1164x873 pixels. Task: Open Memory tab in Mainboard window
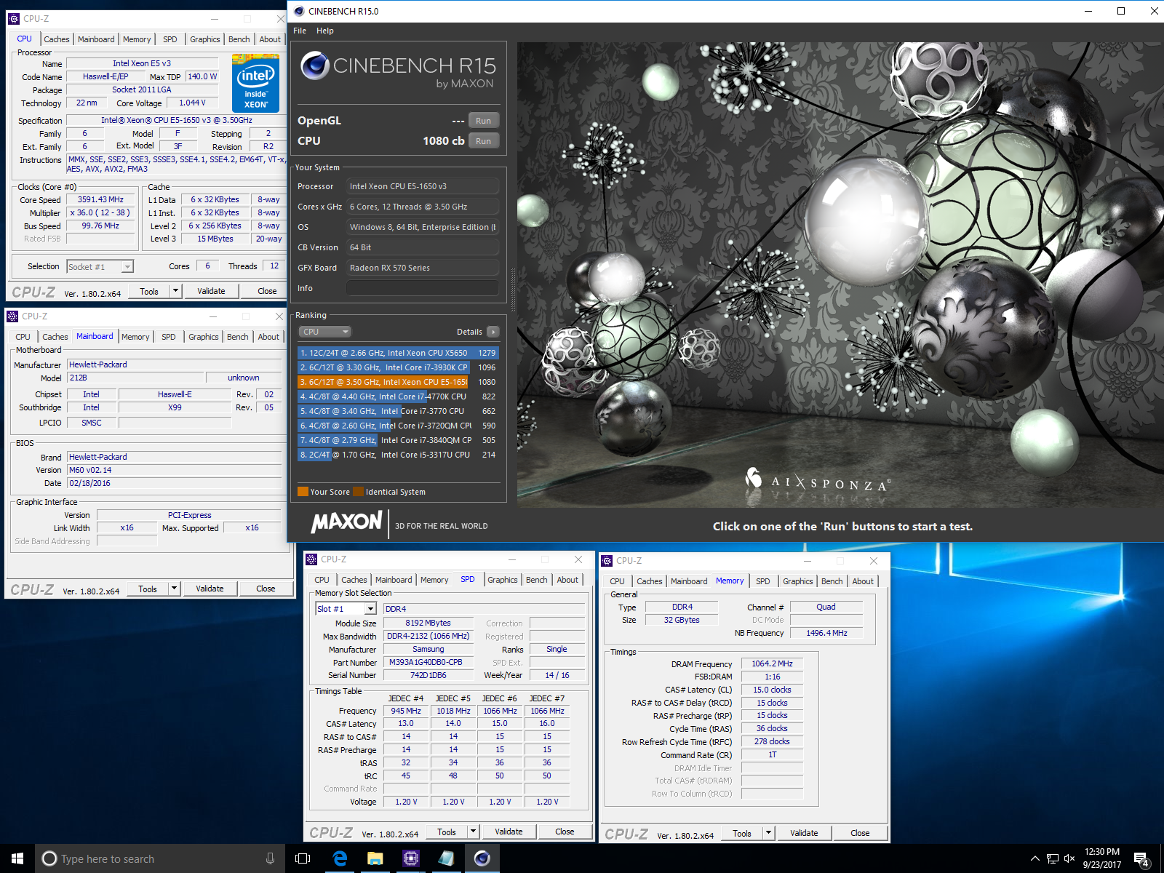[135, 337]
